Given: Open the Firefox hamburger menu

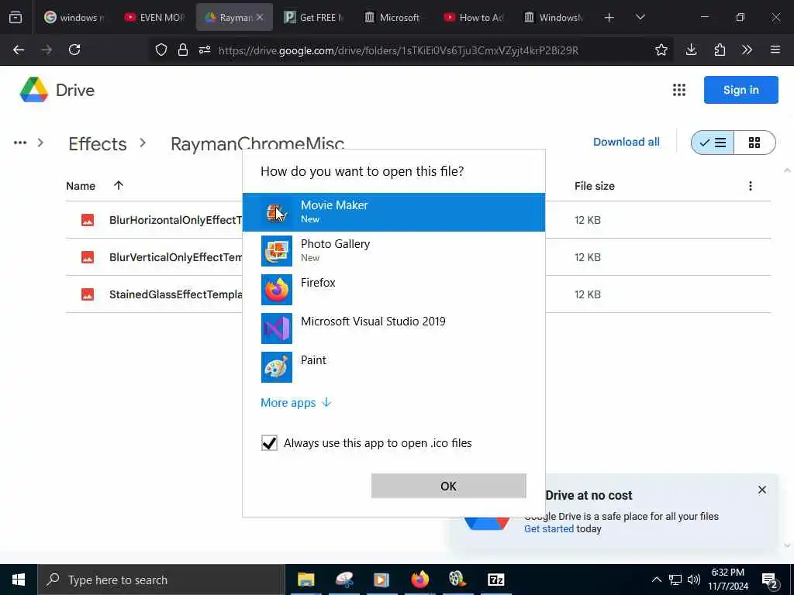Looking at the screenshot, I should tap(775, 50).
